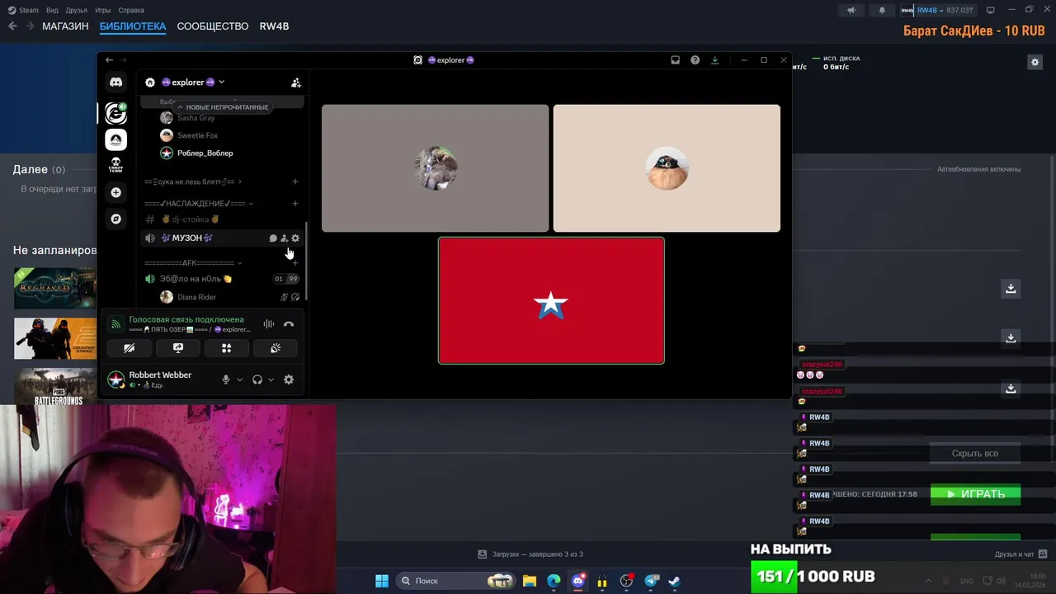Open Discord help question mark icon
The image size is (1056, 594).
(695, 60)
